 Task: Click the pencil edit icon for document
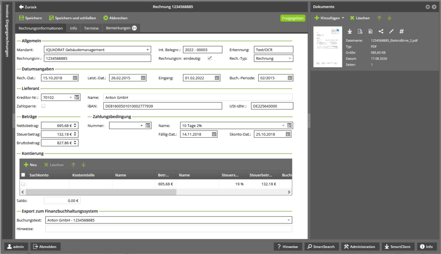coord(391,31)
